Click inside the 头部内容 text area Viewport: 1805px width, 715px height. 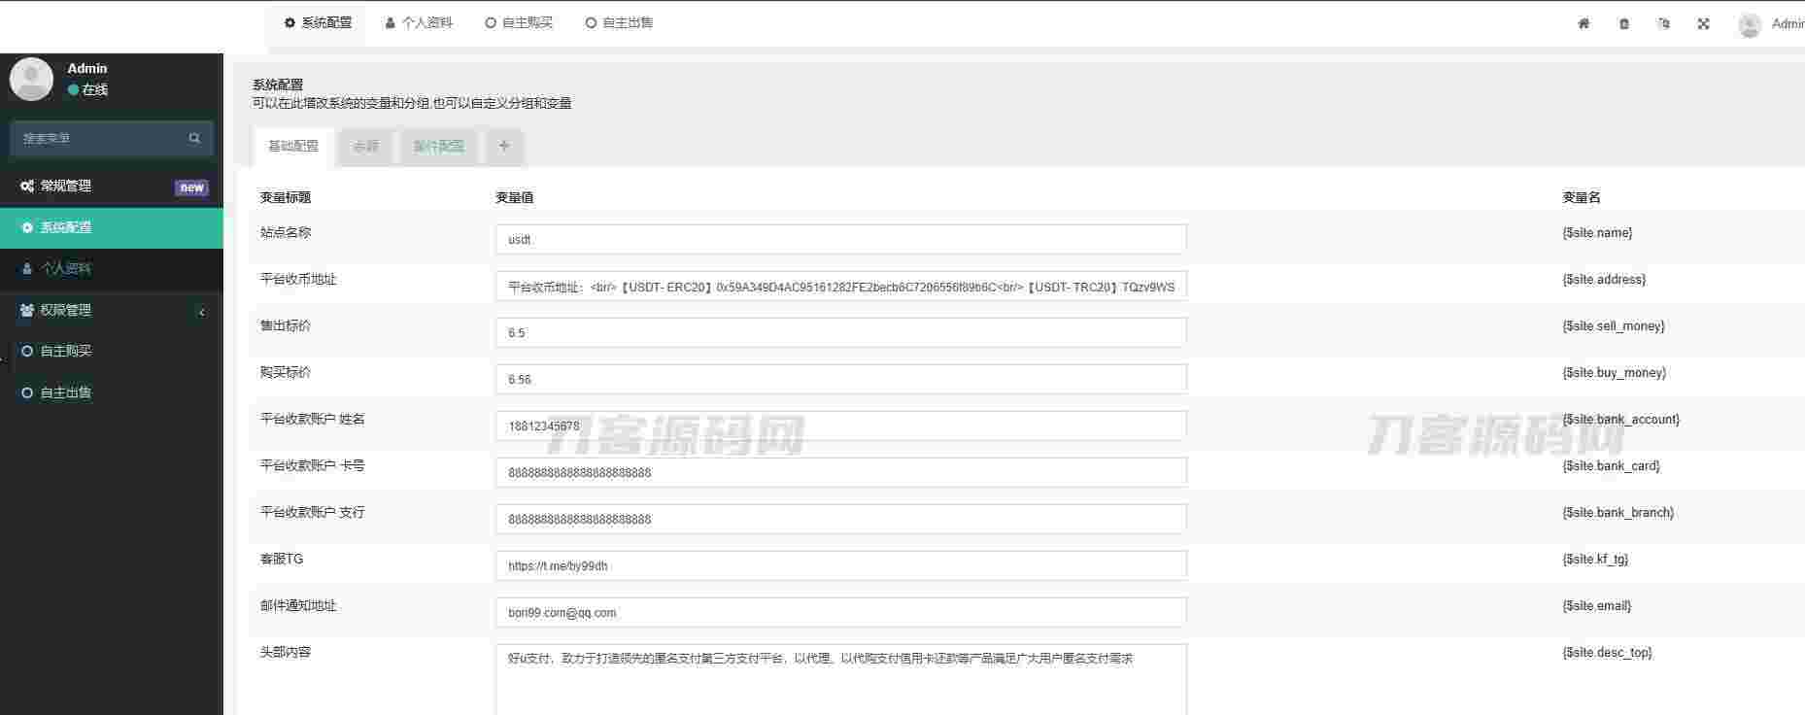[840, 679]
